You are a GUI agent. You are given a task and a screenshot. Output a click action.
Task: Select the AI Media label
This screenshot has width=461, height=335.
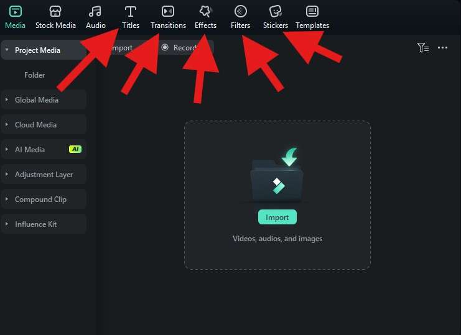(x=30, y=150)
